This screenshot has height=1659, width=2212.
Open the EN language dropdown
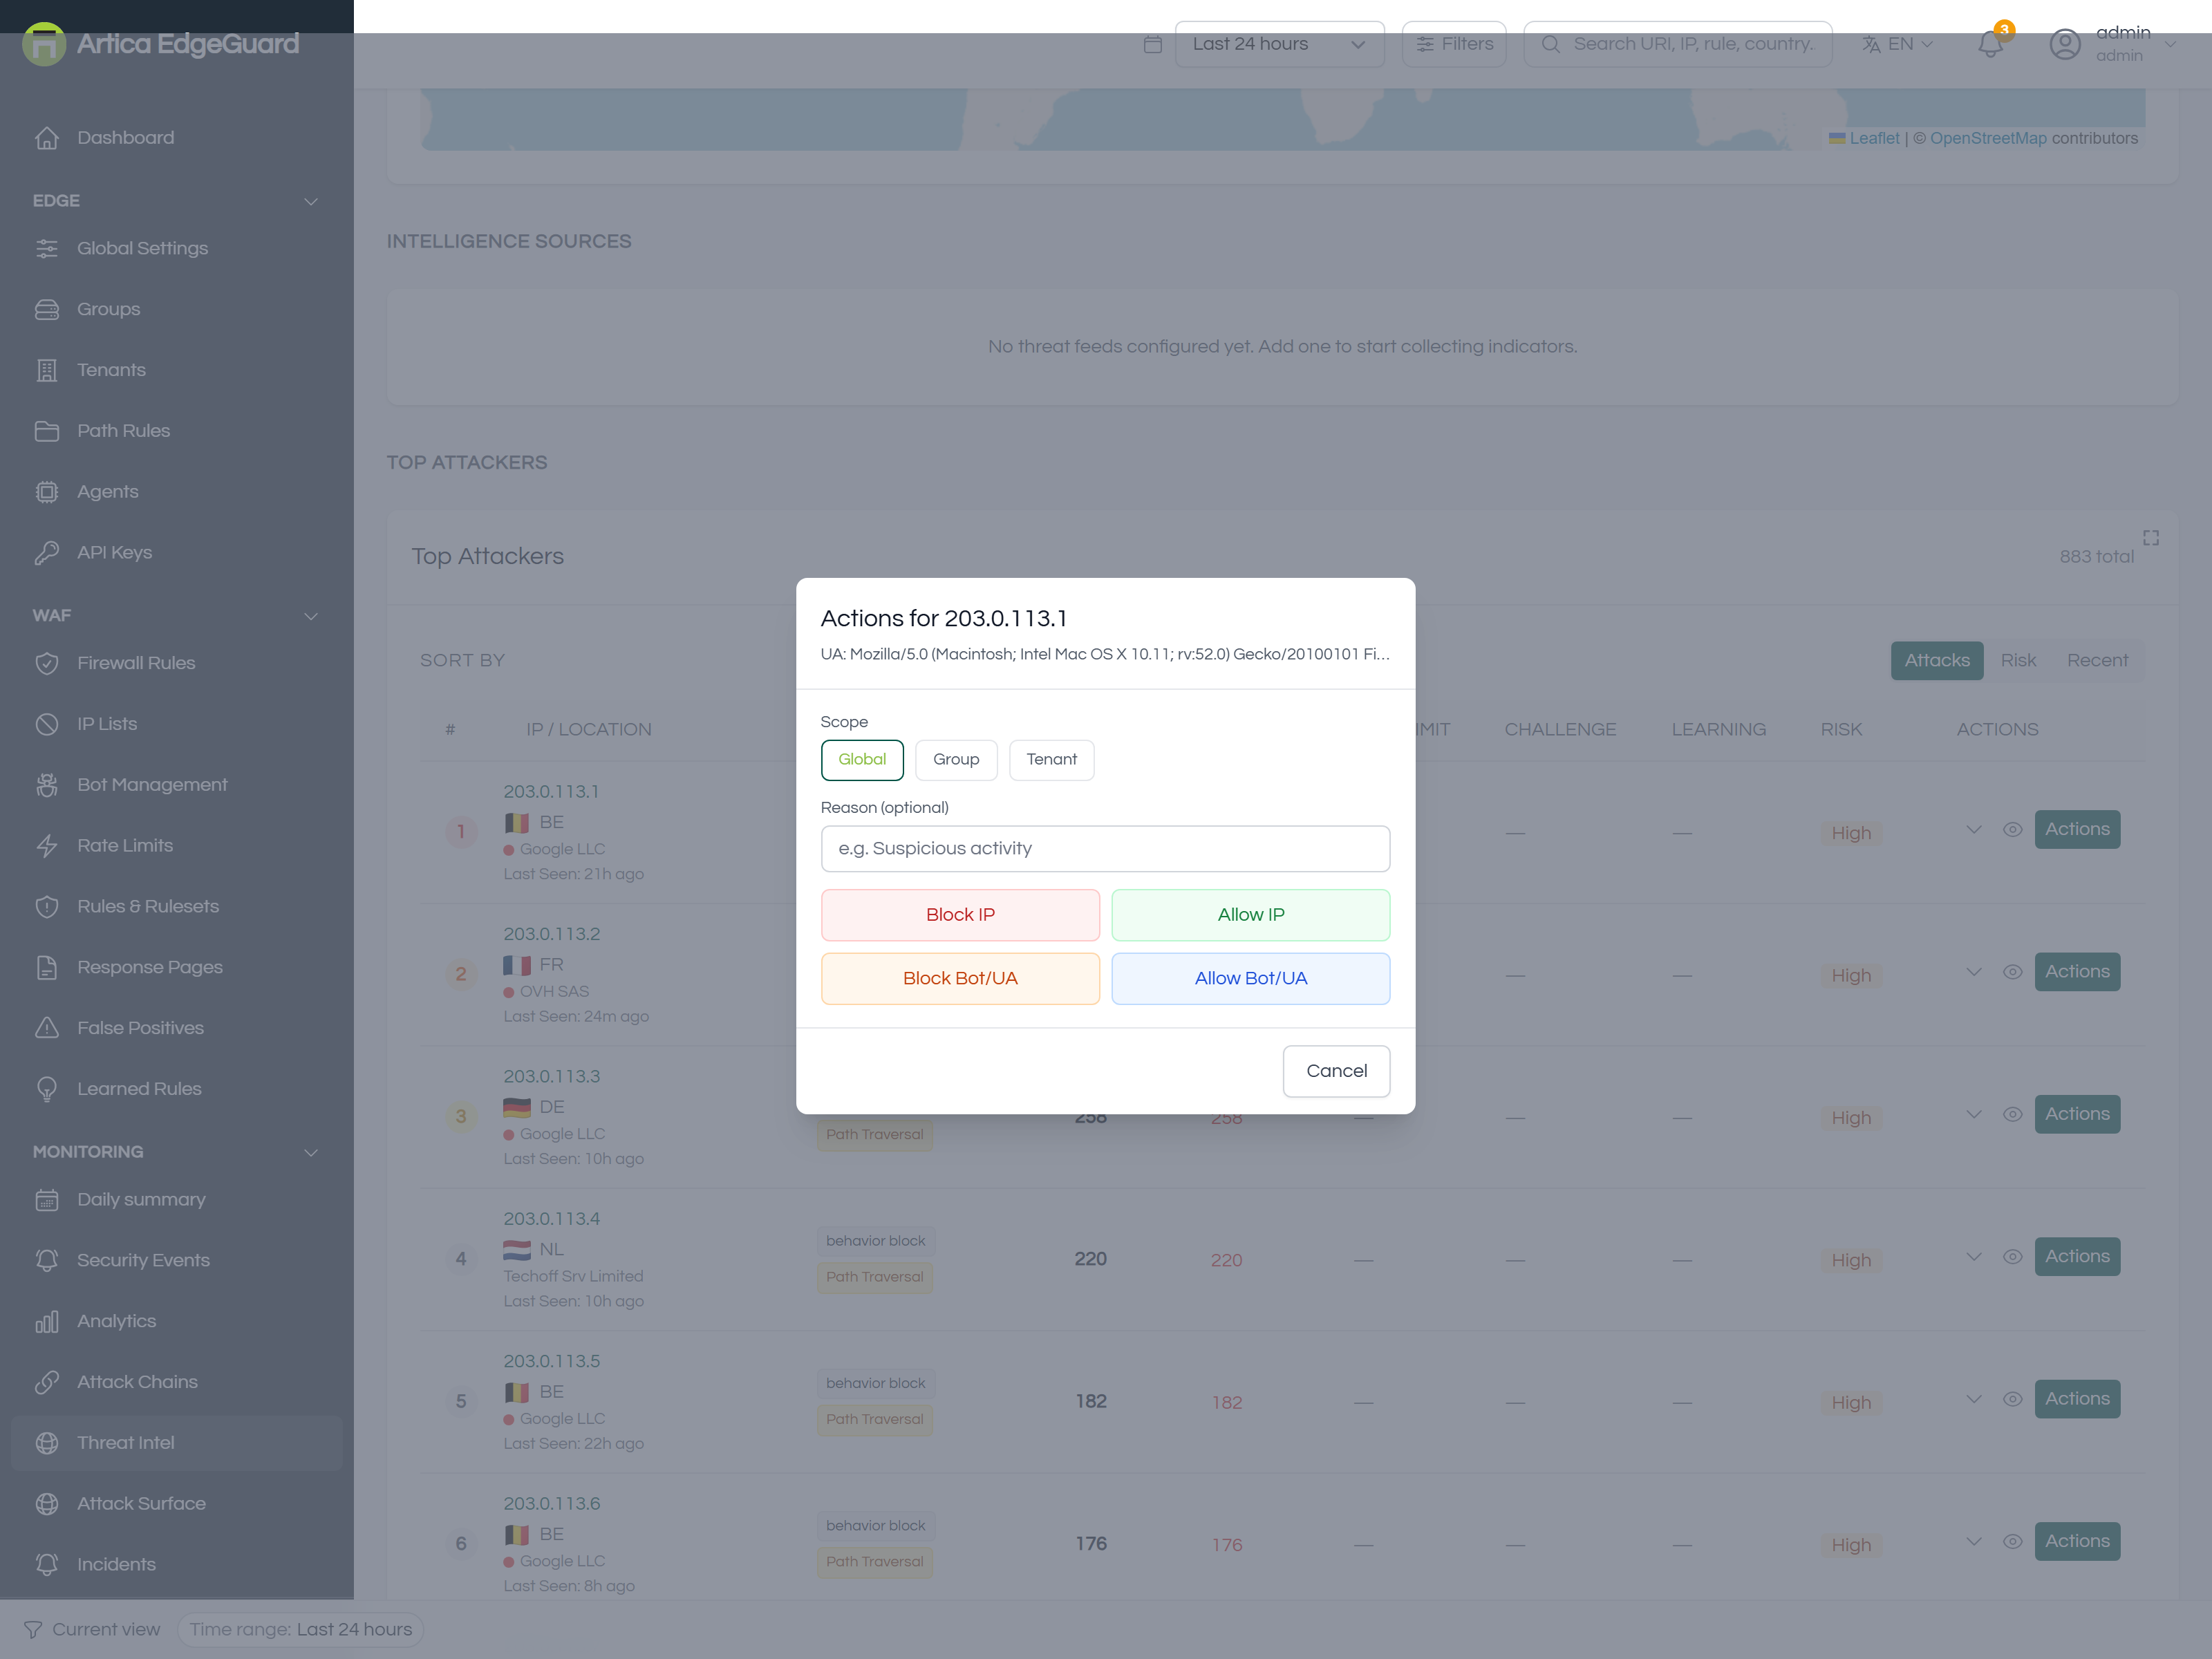(x=1897, y=44)
